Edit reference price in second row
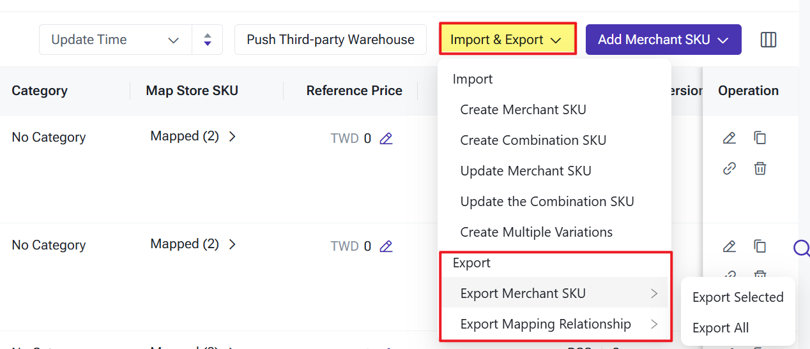 pyautogui.click(x=386, y=246)
